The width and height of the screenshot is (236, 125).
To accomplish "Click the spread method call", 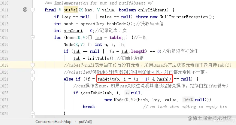I will click(x=88, y=24).
